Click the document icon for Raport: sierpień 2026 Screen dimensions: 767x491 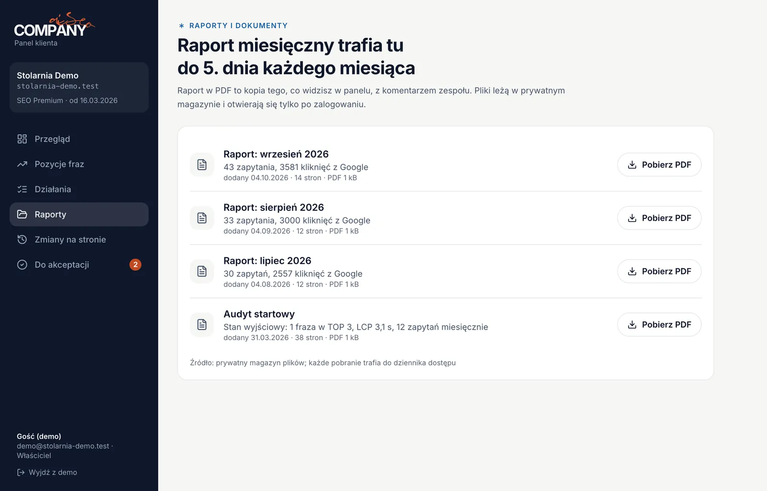(202, 218)
